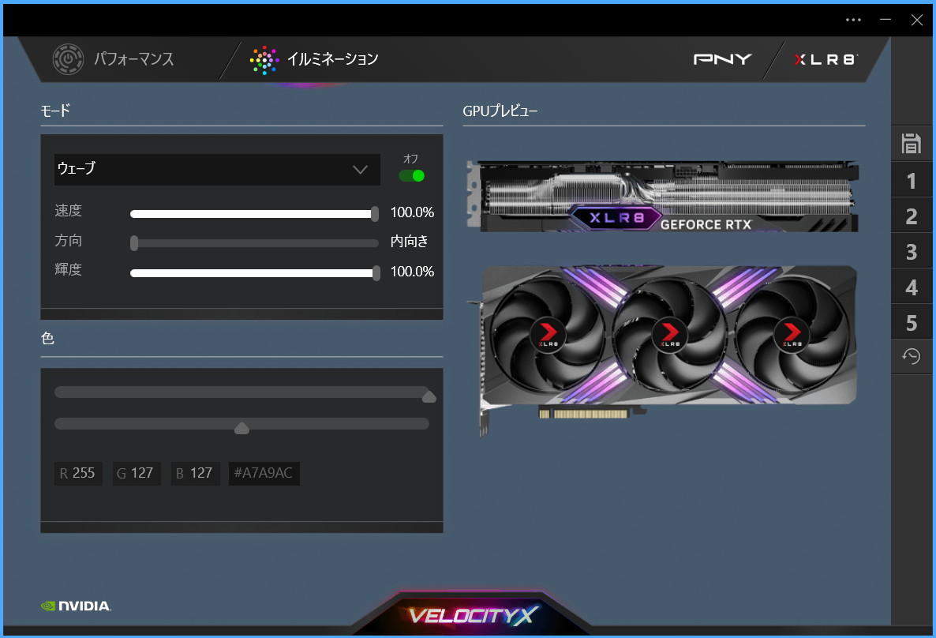Open the ウェーブ mode dropdown
This screenshot has width=936, height=638.
click(x=217, y=170)
